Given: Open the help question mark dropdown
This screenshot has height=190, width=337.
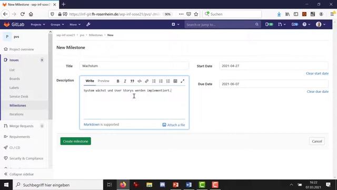Looking at the screenshot, I should point(306,24).
